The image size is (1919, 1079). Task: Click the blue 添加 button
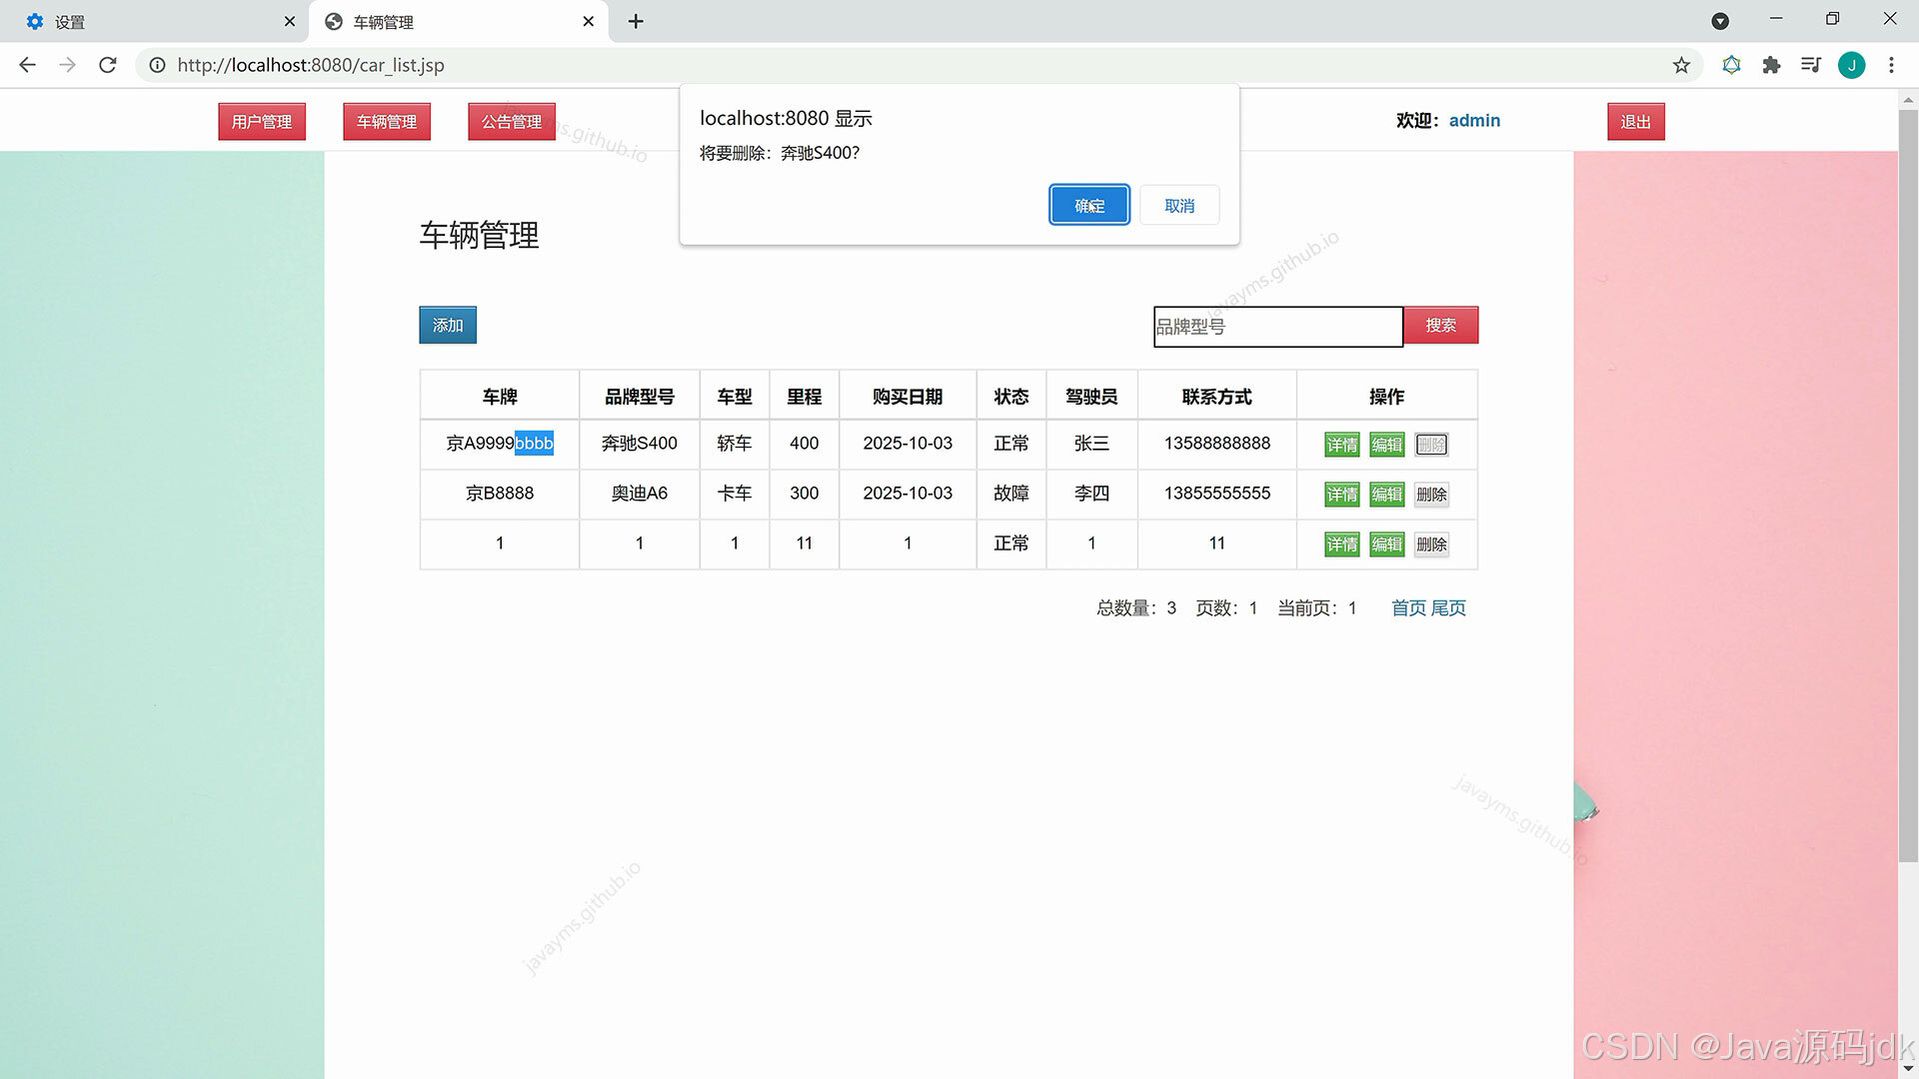pyautogui.click(x=448, y=325)
